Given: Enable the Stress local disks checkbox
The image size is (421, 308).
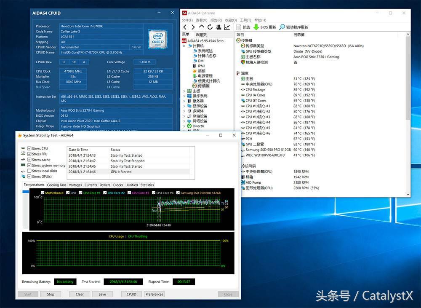Looking at the screenshot, I should pyautogui.click(x=29, y=171).
